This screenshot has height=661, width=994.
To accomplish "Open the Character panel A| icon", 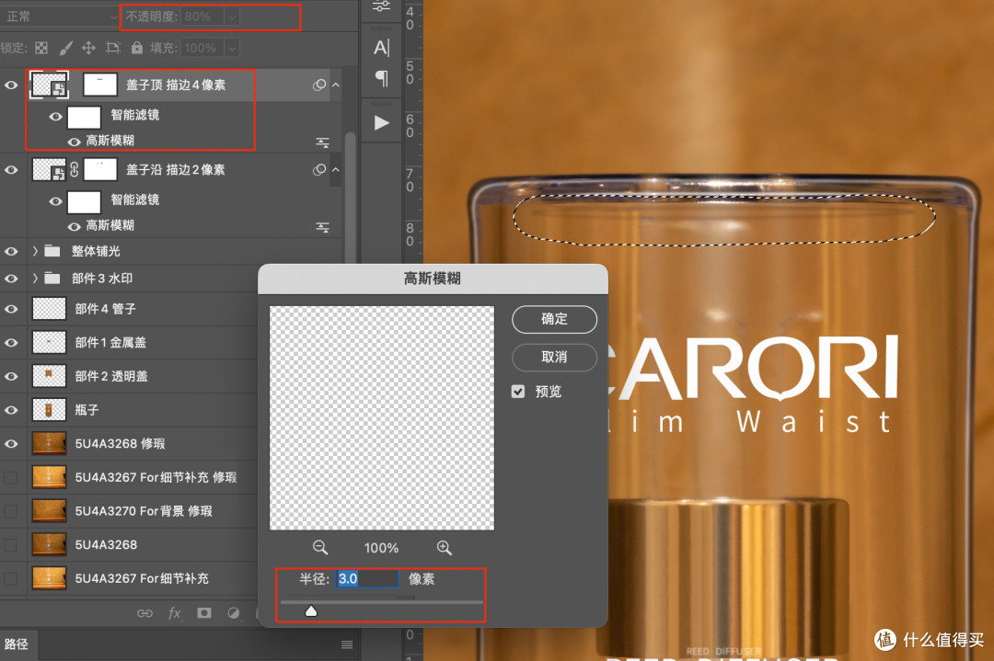I will pos(382,48).
